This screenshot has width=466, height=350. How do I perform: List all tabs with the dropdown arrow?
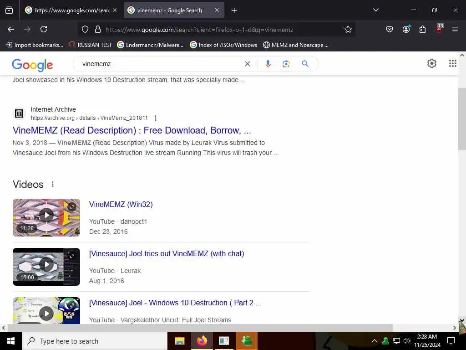pyautogui.click(x=375, y=10)
